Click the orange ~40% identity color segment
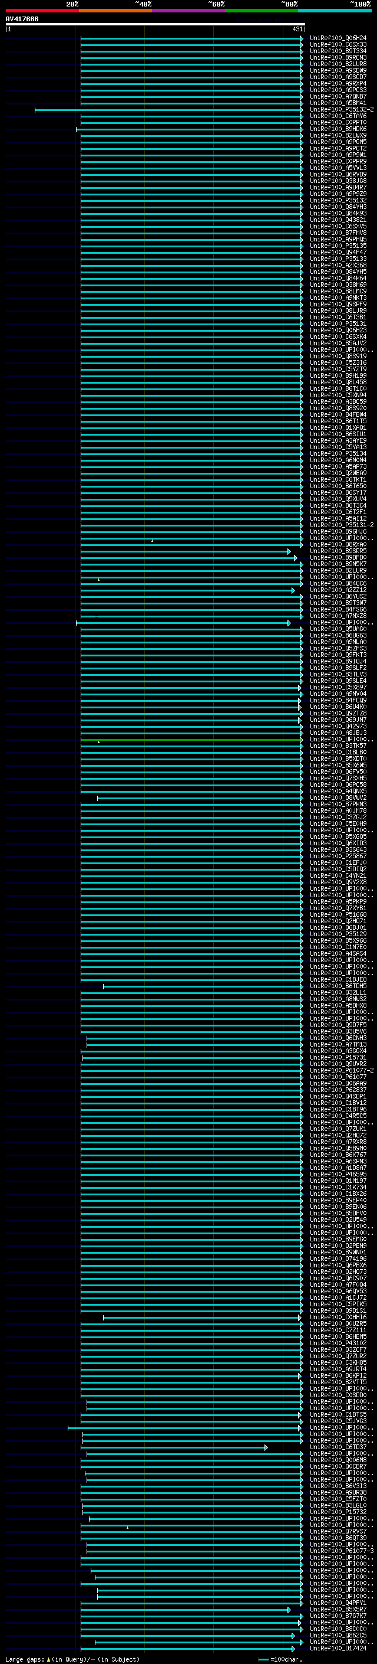 point(115,11)
